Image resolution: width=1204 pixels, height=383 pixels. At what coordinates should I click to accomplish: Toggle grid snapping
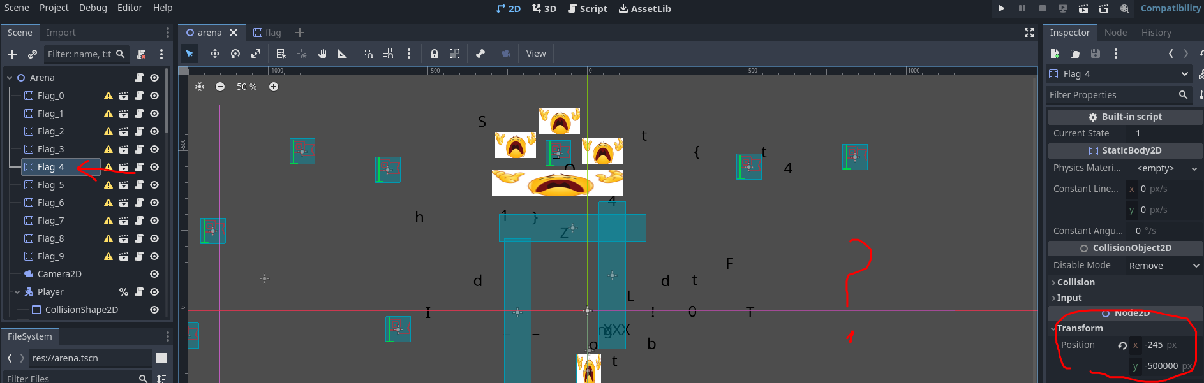389,54
